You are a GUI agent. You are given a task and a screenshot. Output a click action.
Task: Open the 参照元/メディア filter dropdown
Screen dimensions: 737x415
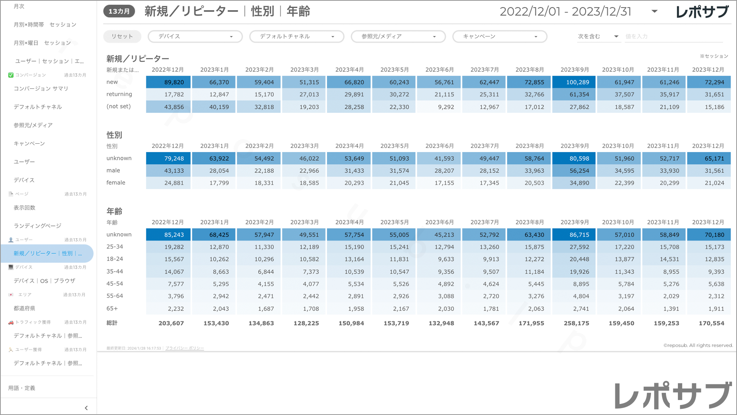point(398,37)
